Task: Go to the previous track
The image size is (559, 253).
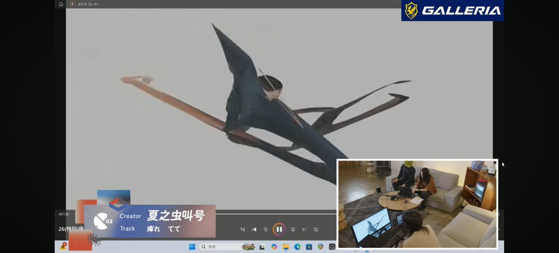Action: pos(254,229)
